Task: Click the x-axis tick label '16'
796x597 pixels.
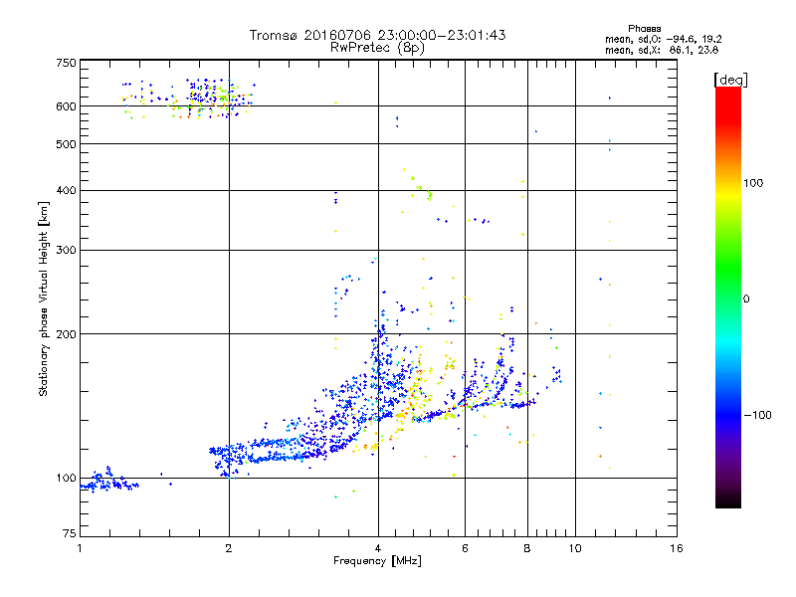Action: [677, 548]
